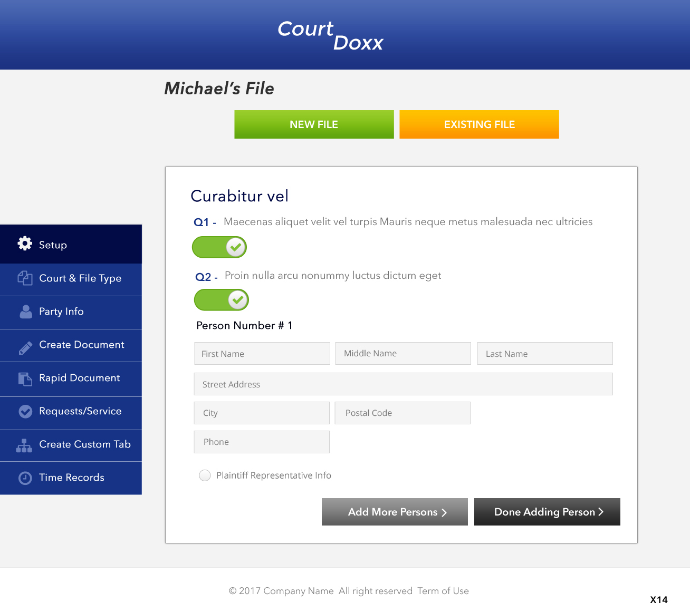This screenshot has height=603, width=690.
Task: Click the Party Info person icon
Action: pos(25,312)
